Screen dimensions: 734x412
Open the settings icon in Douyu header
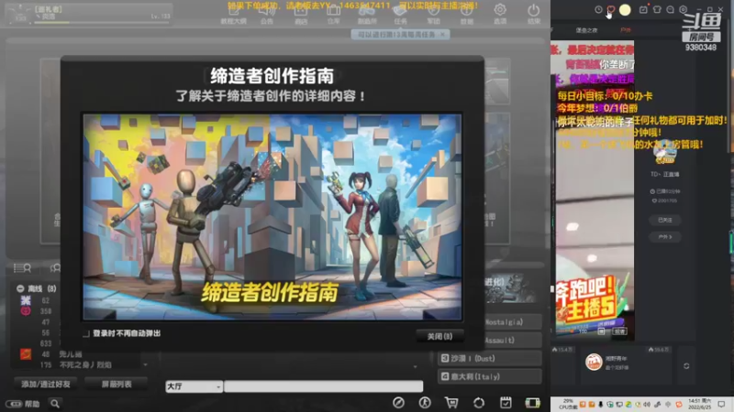(x=684, y=9)
